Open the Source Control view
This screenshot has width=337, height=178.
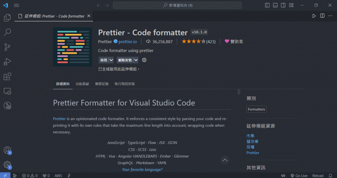[x=7, y=47]
